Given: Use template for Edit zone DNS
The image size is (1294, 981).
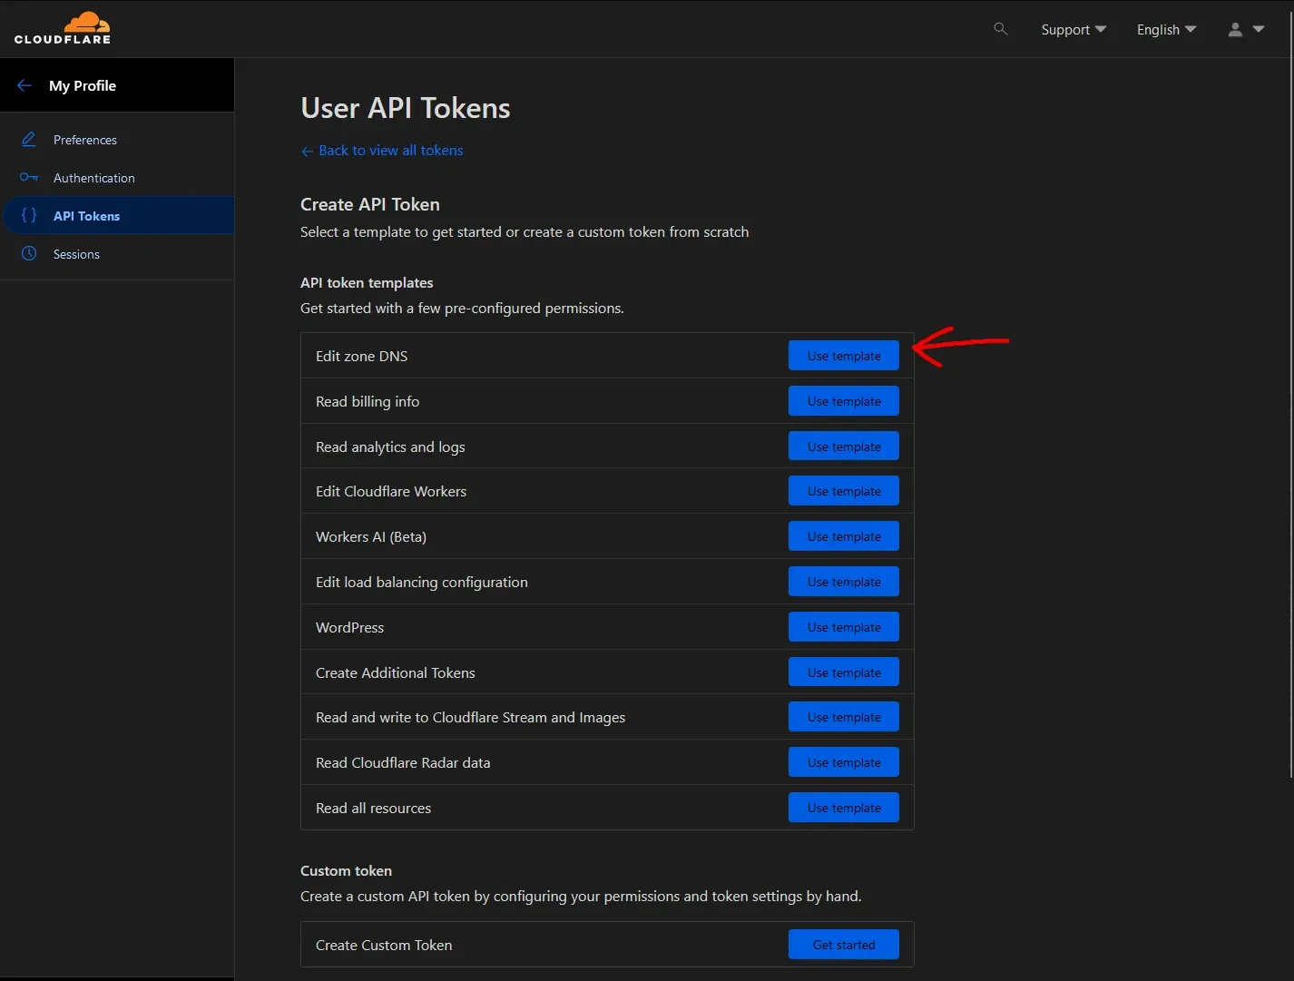Looking at the screenshot, I should (x=843, y=355).
